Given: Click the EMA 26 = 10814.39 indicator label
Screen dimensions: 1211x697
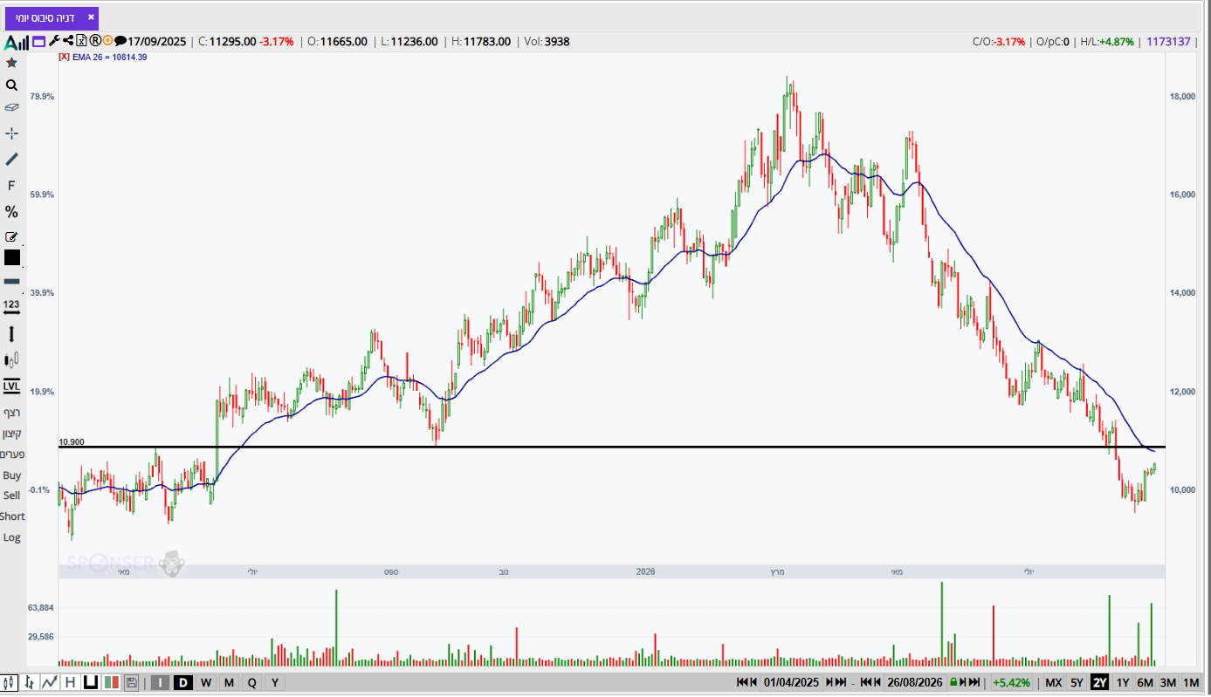Looking at the screenshot, I should coord(109,57).
